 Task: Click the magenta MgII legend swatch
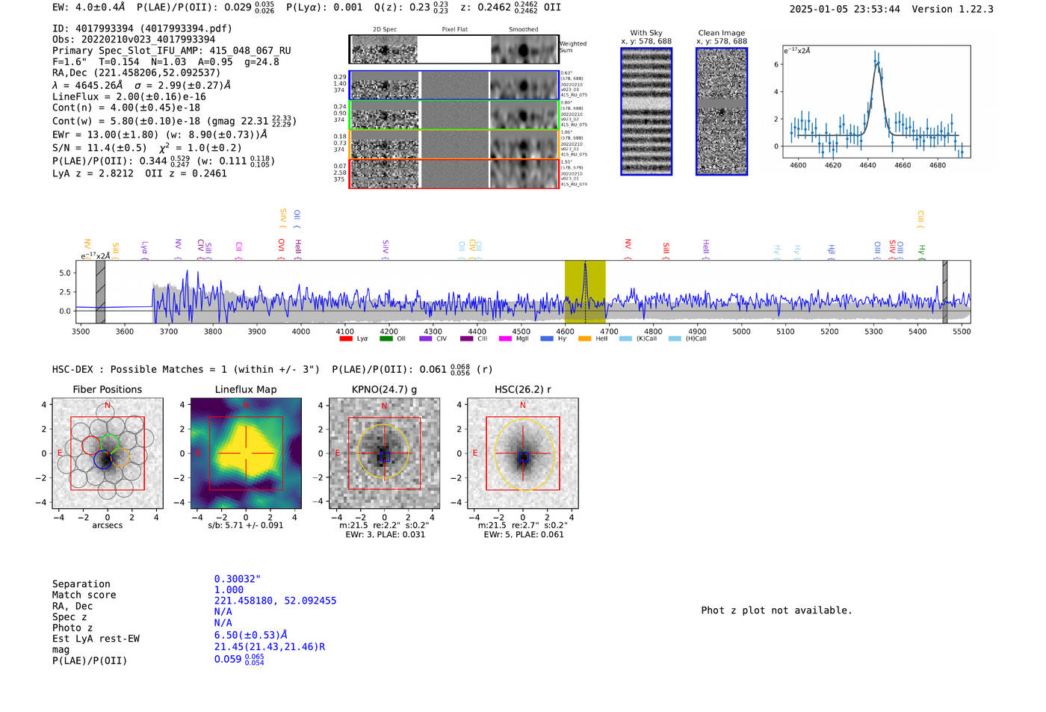505,338
